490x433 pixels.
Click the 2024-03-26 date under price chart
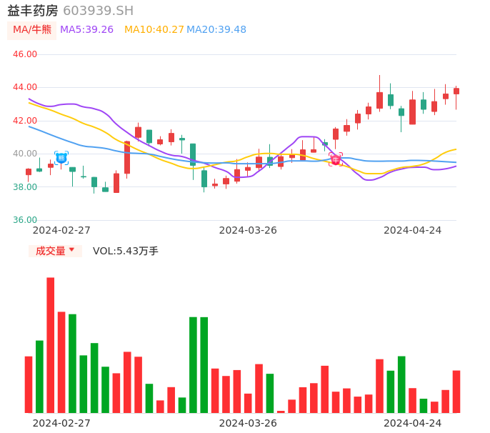tap(248, 231)
